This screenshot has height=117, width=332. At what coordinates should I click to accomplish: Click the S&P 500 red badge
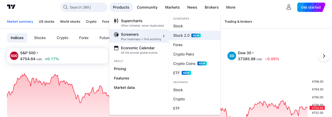point(14,56)
